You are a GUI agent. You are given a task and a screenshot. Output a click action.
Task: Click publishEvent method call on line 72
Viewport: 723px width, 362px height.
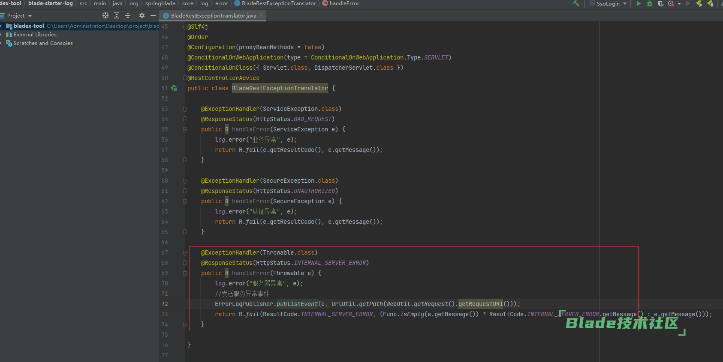coord(297,304)
